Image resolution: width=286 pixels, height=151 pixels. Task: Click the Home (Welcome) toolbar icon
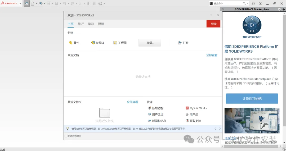click(x=27, y=4)
